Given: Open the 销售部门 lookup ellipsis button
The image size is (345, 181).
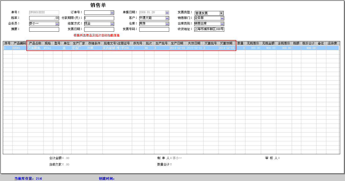Looking at the screenshot, I should [222, 18].
